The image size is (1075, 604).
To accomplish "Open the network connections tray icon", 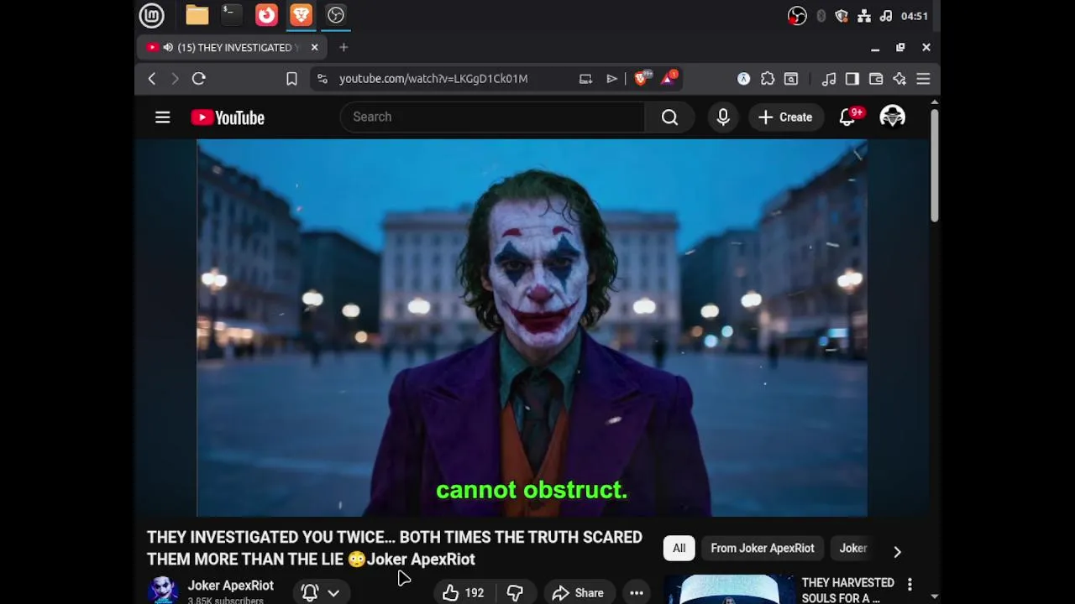I will [x=864, y=16].
